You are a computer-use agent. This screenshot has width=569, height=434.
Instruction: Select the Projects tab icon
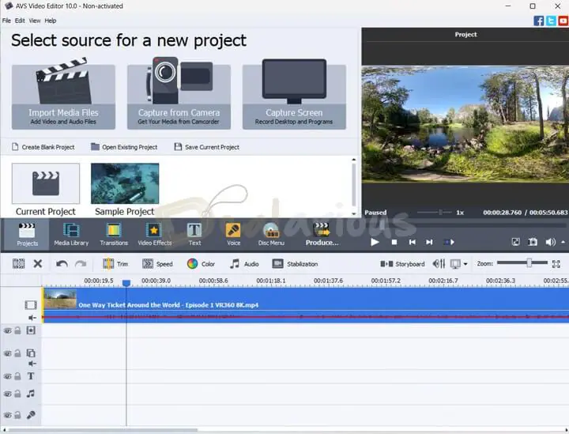[x=27, y=235]
